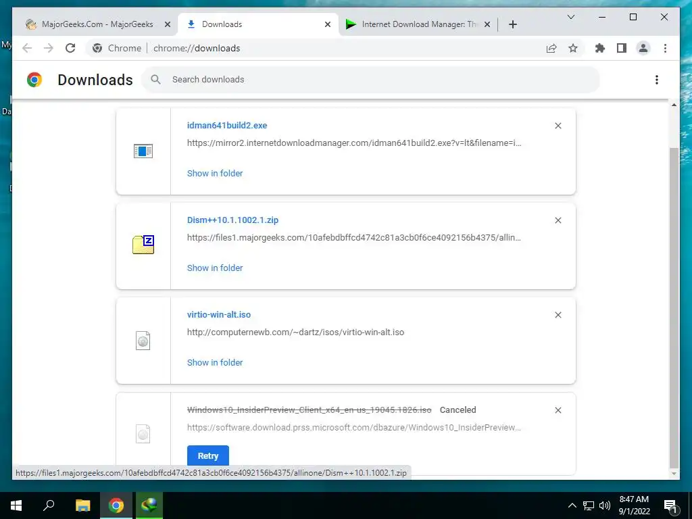Show idman641build2.exe in folder
This screenshot has height=519, width=692.
[x=215, y=174]
